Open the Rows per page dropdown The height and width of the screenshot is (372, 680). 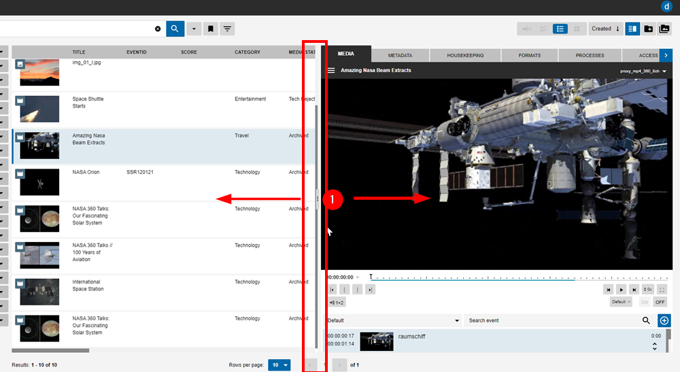(279, 365)
